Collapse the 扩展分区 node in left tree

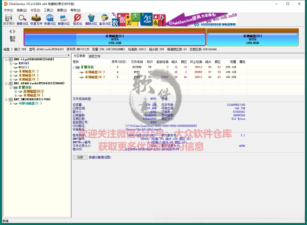11,88
